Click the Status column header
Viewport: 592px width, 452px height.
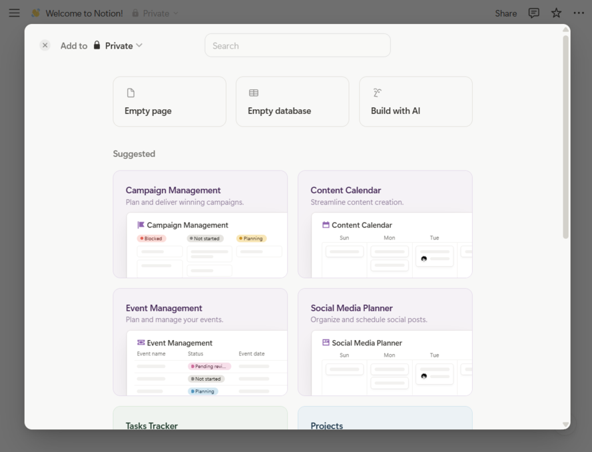196,353
